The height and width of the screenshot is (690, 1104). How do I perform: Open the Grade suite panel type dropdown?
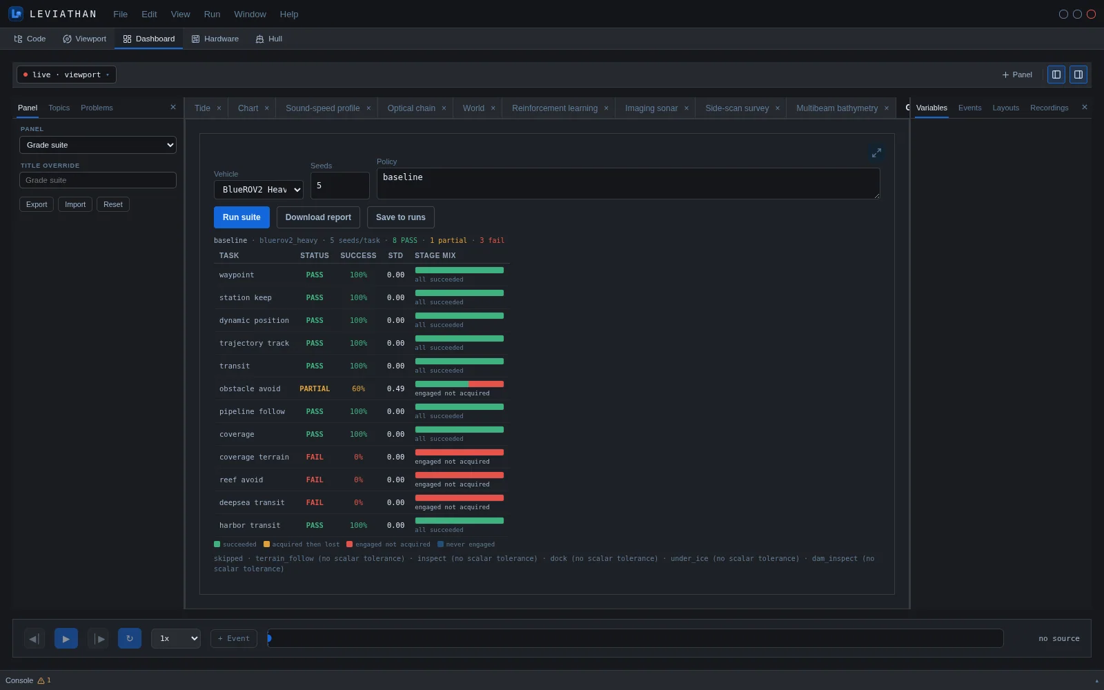click(x=98, y=145)
